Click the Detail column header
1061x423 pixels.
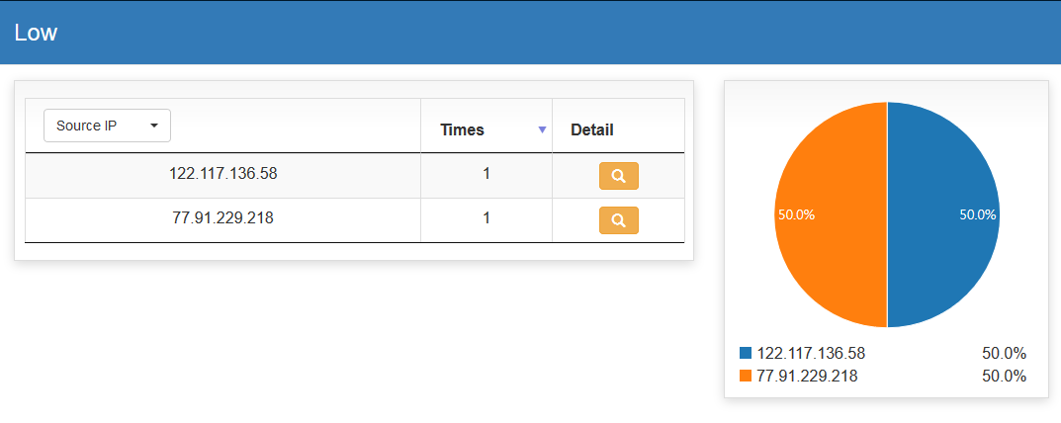tap(592, 129)
